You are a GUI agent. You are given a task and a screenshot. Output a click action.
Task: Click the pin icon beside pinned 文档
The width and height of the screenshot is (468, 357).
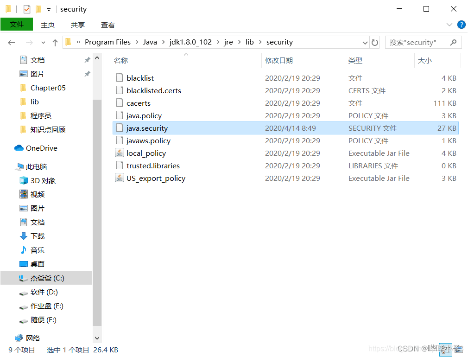pyautogui.click(x=87, y=60)
